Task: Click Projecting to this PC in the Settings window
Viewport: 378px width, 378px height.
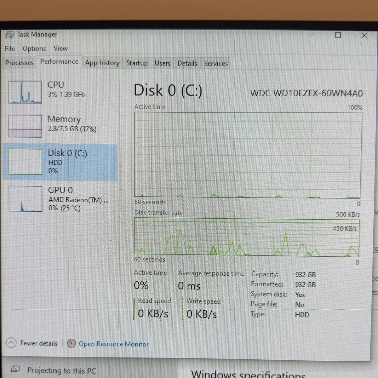Action: pos(62,370)
